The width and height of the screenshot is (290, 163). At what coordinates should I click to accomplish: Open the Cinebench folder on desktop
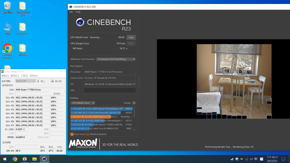click(x=23, y=29)
